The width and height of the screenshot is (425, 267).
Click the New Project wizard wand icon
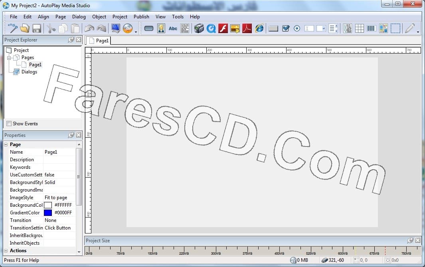[x=12, y=28]
